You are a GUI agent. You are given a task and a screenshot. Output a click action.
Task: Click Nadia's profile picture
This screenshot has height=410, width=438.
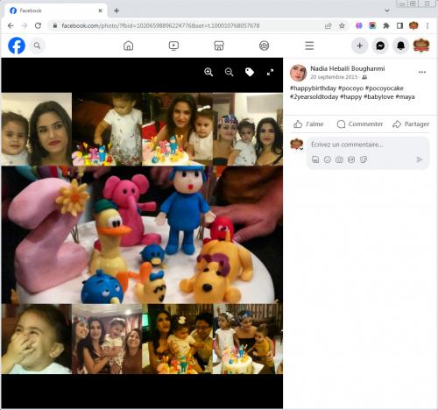tap(298, 73)
